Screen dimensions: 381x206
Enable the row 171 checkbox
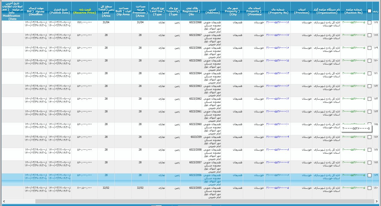(x=369, y=74)
